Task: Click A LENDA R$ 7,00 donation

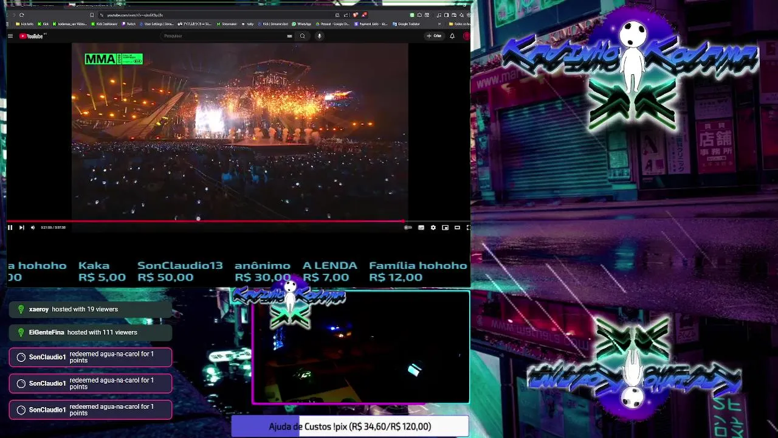Action: point(330,271)
